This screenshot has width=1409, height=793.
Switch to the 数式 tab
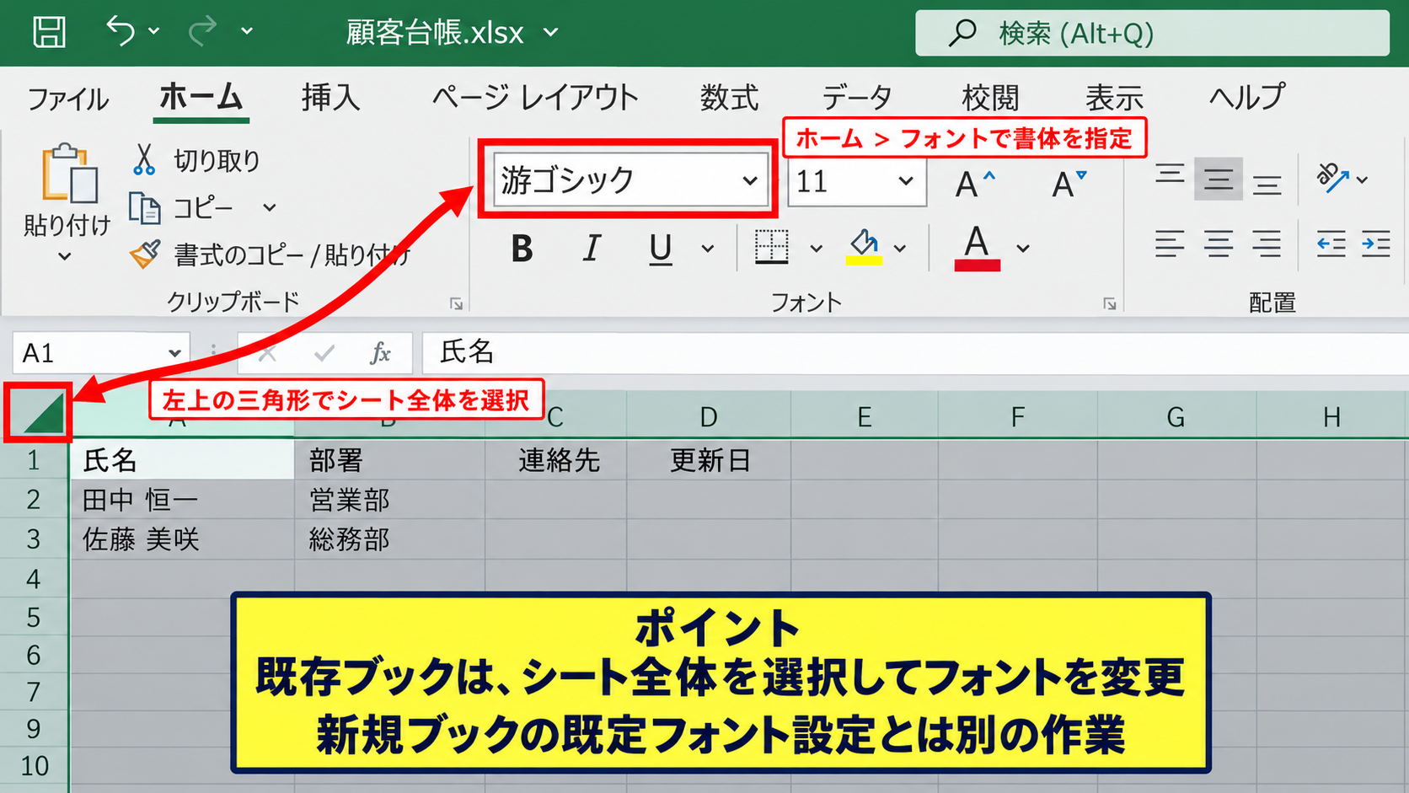[x=730, y=98]
